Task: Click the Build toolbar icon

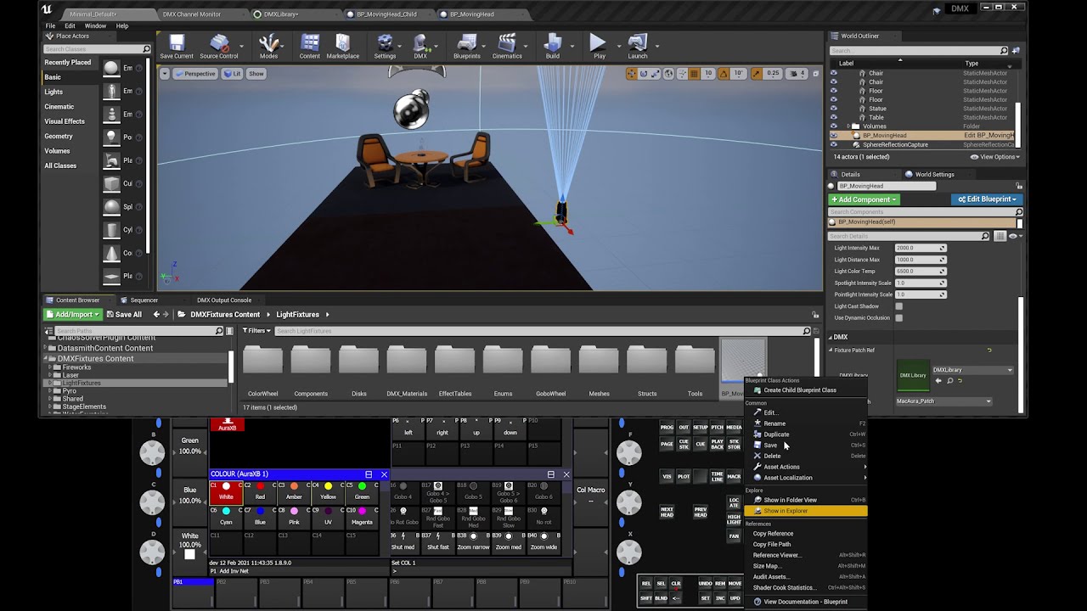Action: [x=553, y=47]
